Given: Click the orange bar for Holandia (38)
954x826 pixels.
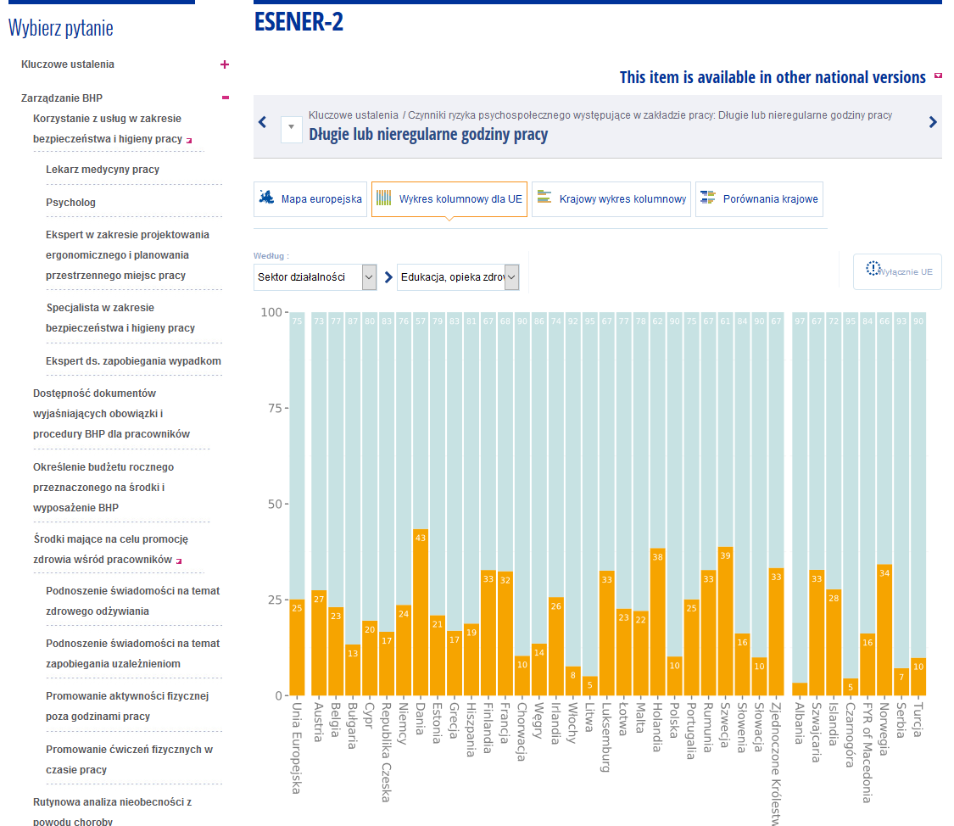Looking at the screenshot, I should click(x=658, y=622).
